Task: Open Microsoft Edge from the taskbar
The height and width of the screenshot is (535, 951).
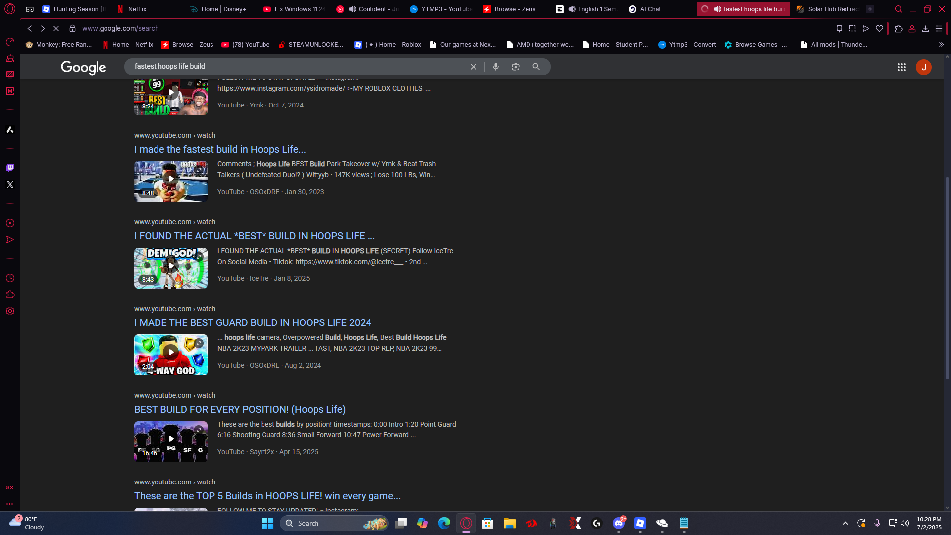Action: pyautogui.click(x=444, y=523)
